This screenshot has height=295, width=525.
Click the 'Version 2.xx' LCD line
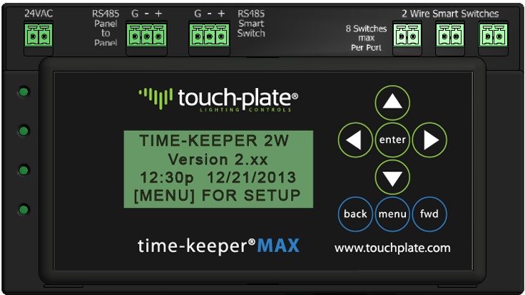[x=218, y=159]
